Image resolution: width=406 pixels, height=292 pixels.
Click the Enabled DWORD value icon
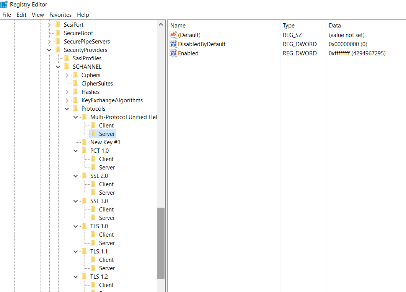pos(173,53)
